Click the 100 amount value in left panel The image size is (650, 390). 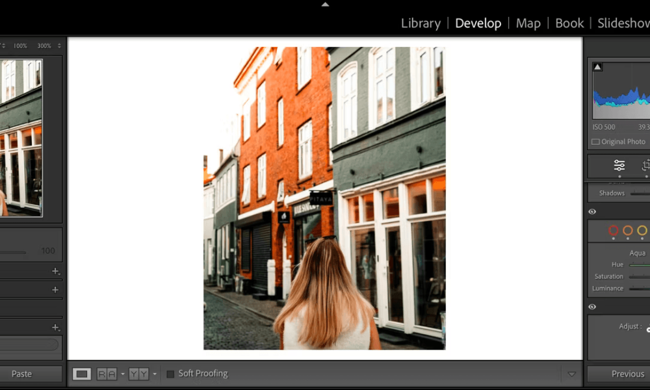coord(48,251)
